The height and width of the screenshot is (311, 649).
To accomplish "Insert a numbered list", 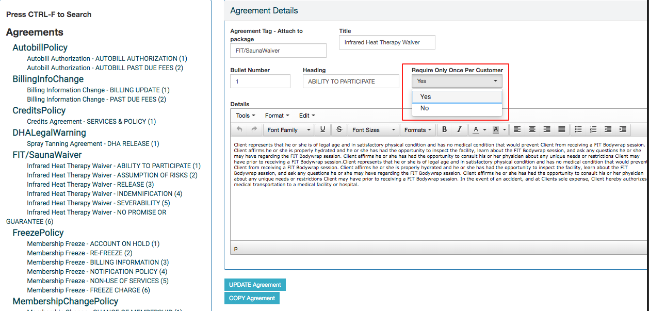I will 593,129.
